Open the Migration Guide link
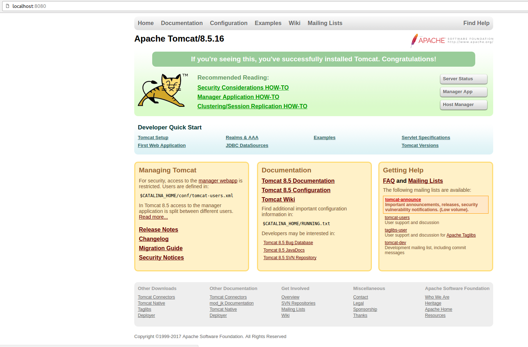Viewport: 528px width, 347px height. (x=160, y=248)
